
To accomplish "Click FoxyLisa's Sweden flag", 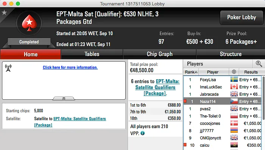I will coord(234,79).
